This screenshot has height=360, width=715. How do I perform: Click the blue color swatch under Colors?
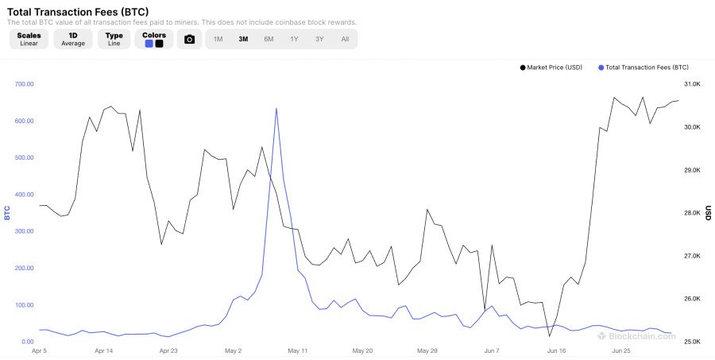point(149,44)
